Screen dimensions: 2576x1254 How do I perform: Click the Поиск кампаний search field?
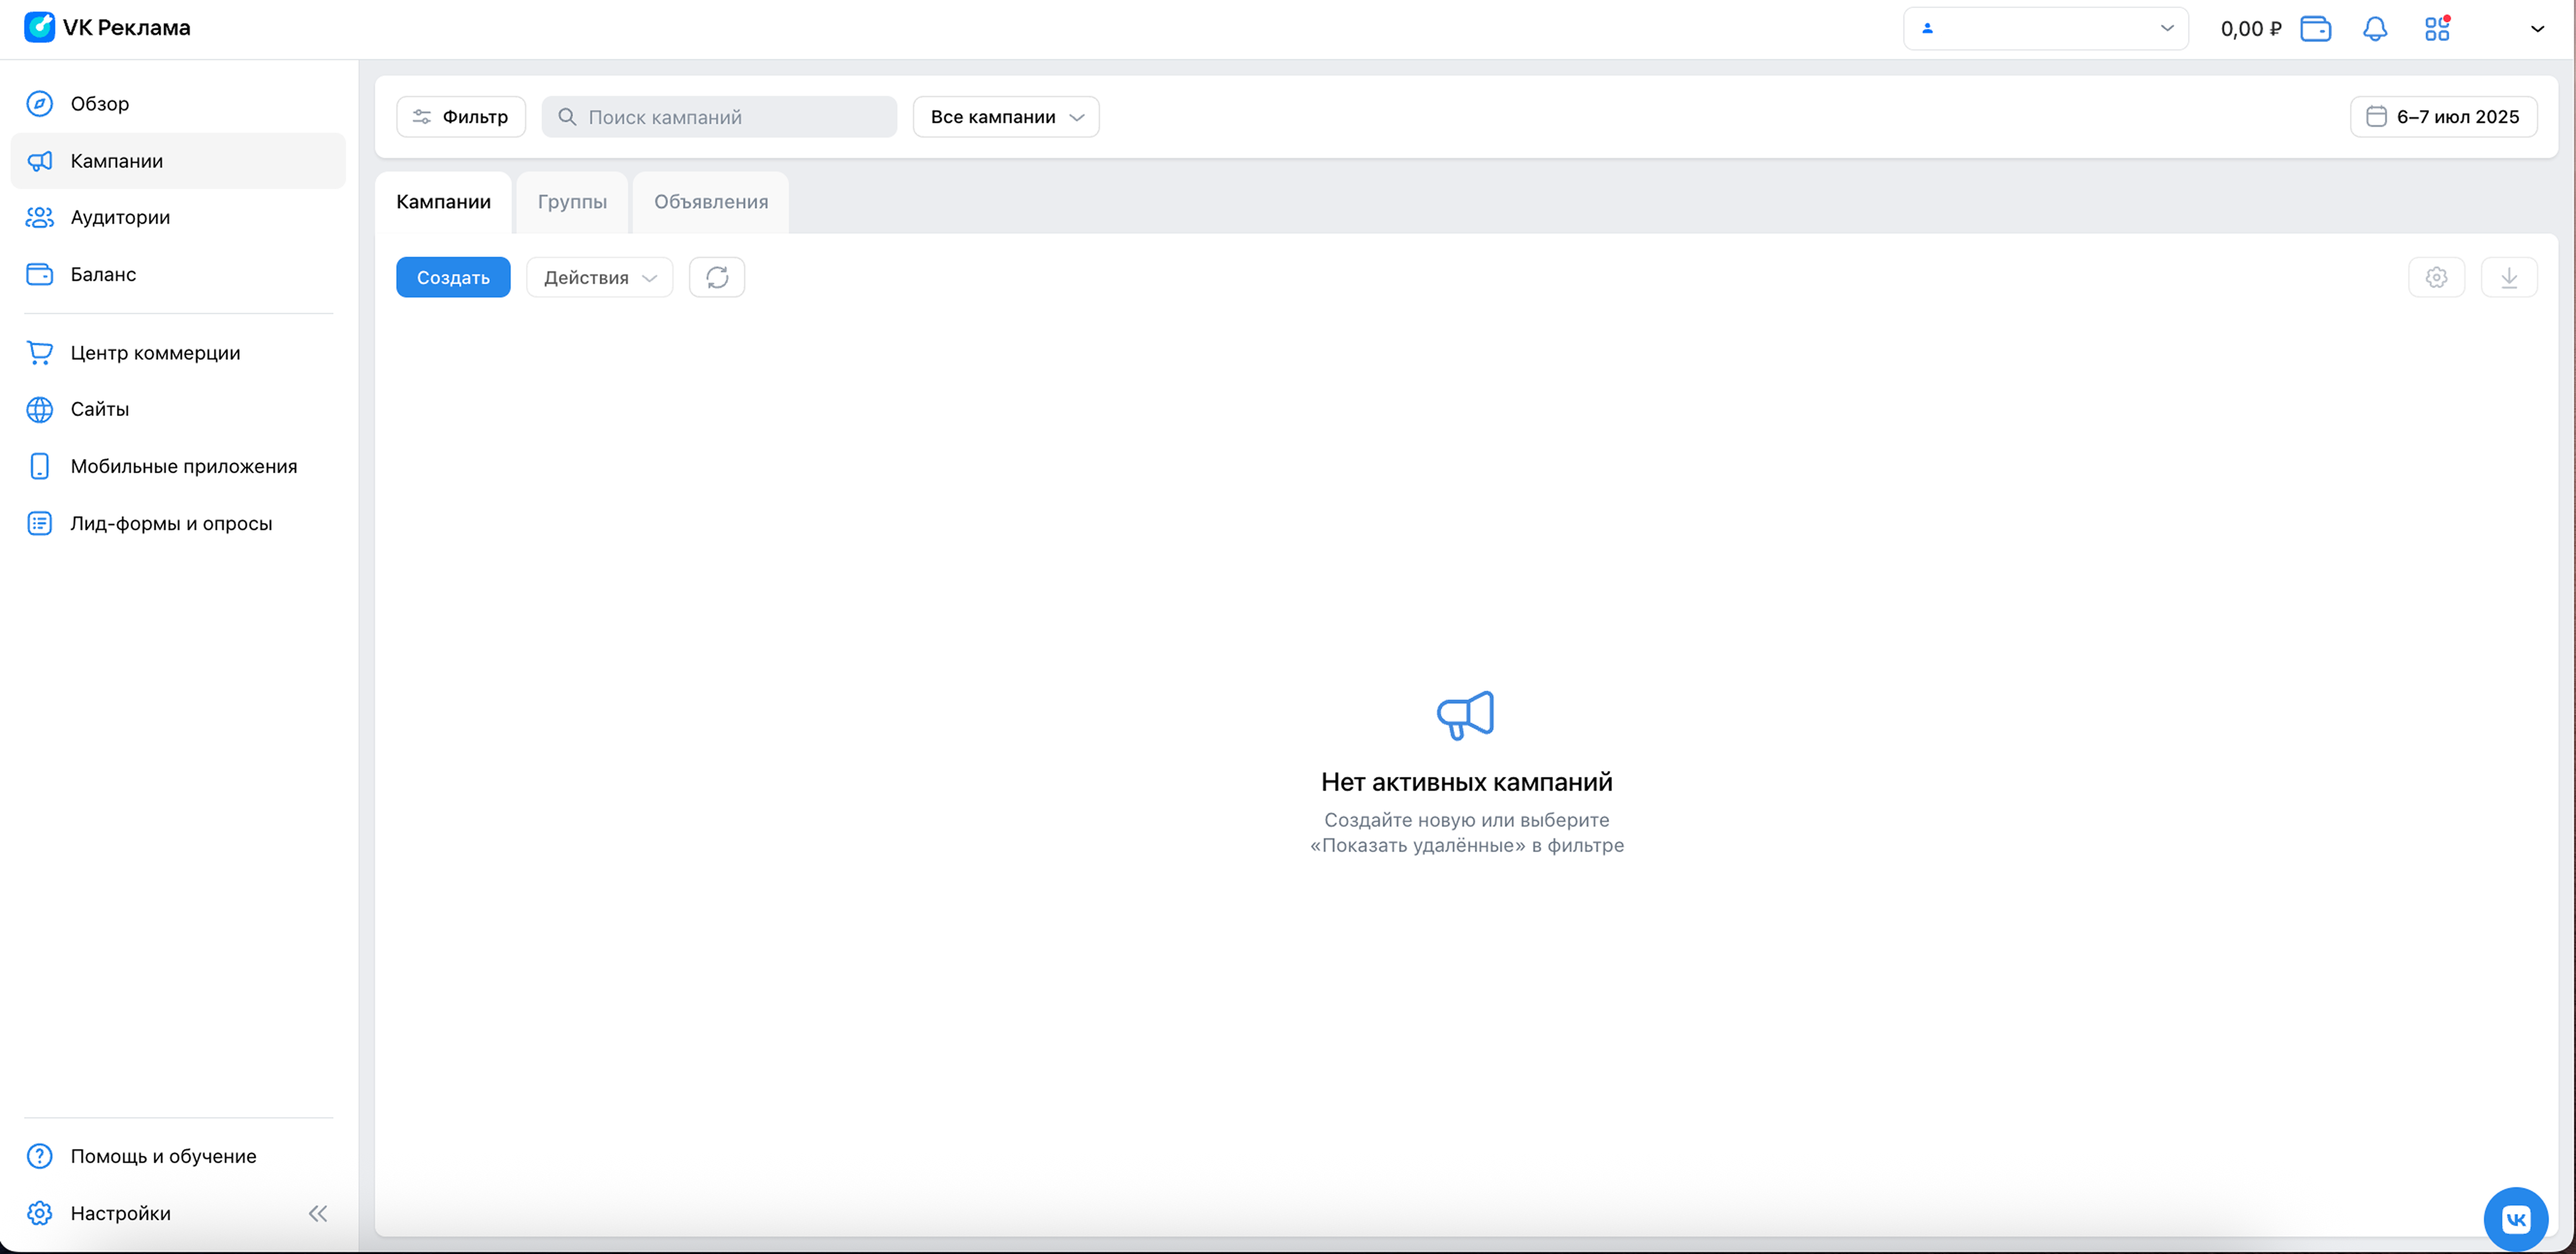click(x=720, y=117)
